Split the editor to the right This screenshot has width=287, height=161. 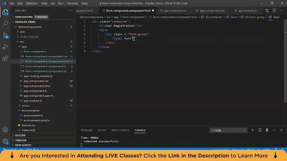tap(274, 11)
